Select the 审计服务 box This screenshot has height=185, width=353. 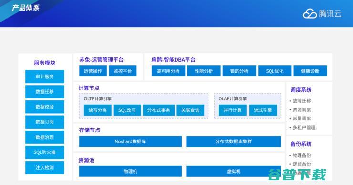(44, 76)
